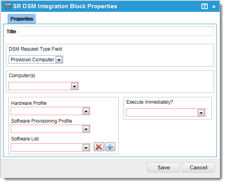Click the blue plus add software button
The height and width of the screenshot is (184, 226).
110,147
